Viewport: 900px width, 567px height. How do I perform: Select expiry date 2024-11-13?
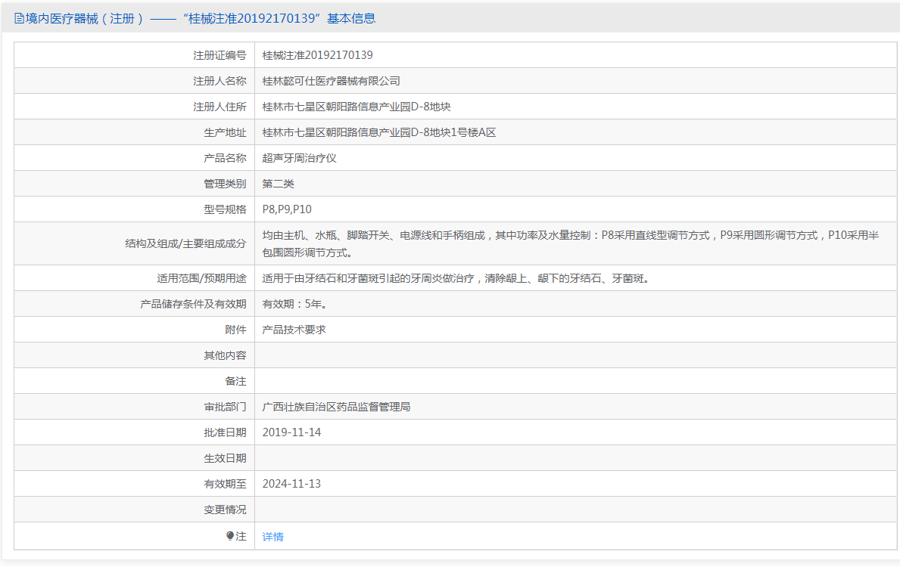(x=291, y=484)
